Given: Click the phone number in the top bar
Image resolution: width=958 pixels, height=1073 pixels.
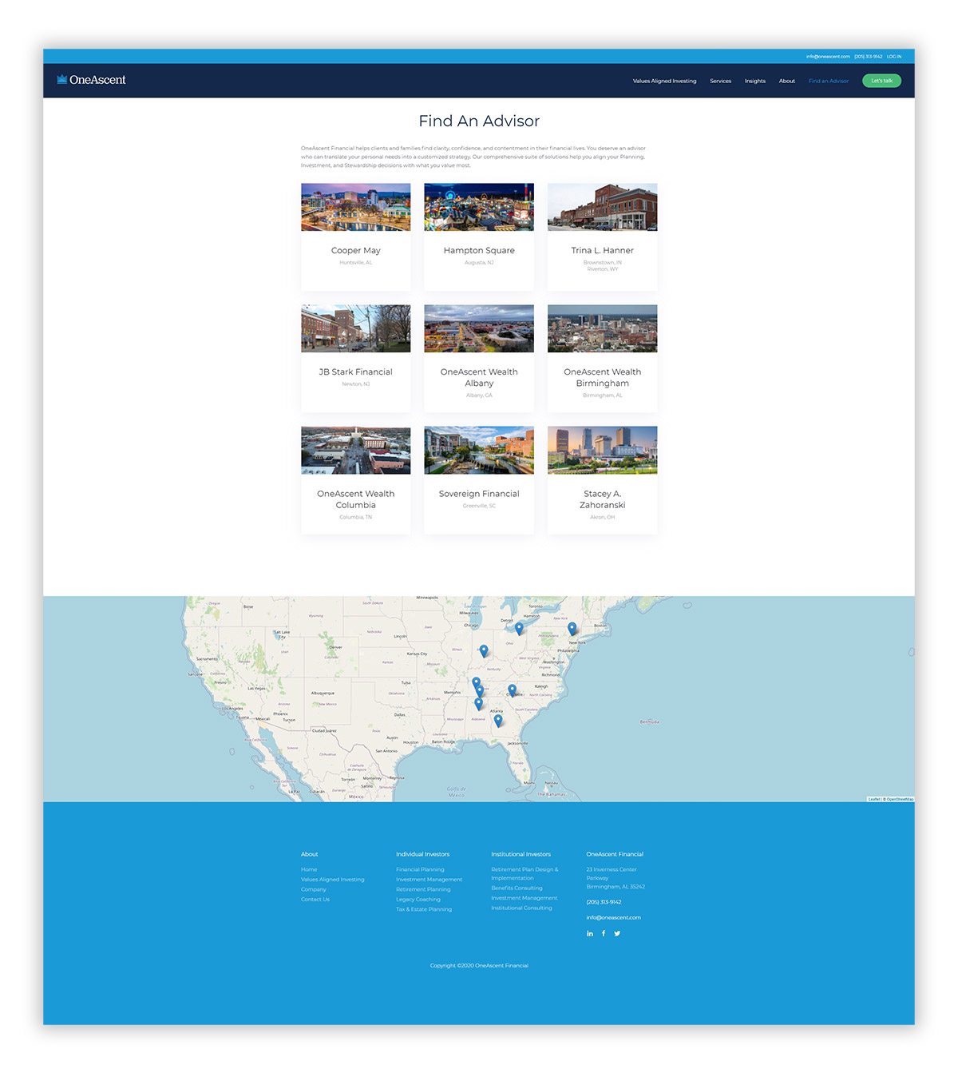Looking at the screenshot, I should point(869,57).
